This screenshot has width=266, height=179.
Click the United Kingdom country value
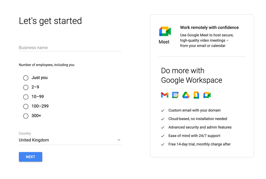coord(34,140)
